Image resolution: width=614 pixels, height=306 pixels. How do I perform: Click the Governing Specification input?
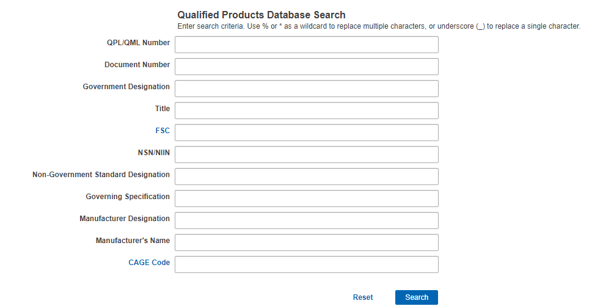coord(307,199)
